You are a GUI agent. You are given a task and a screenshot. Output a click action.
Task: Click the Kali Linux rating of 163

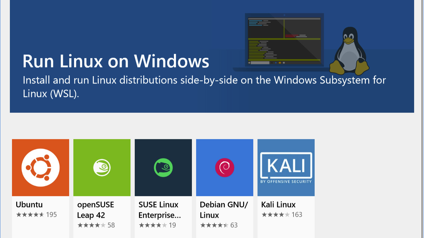pos(282,214)
